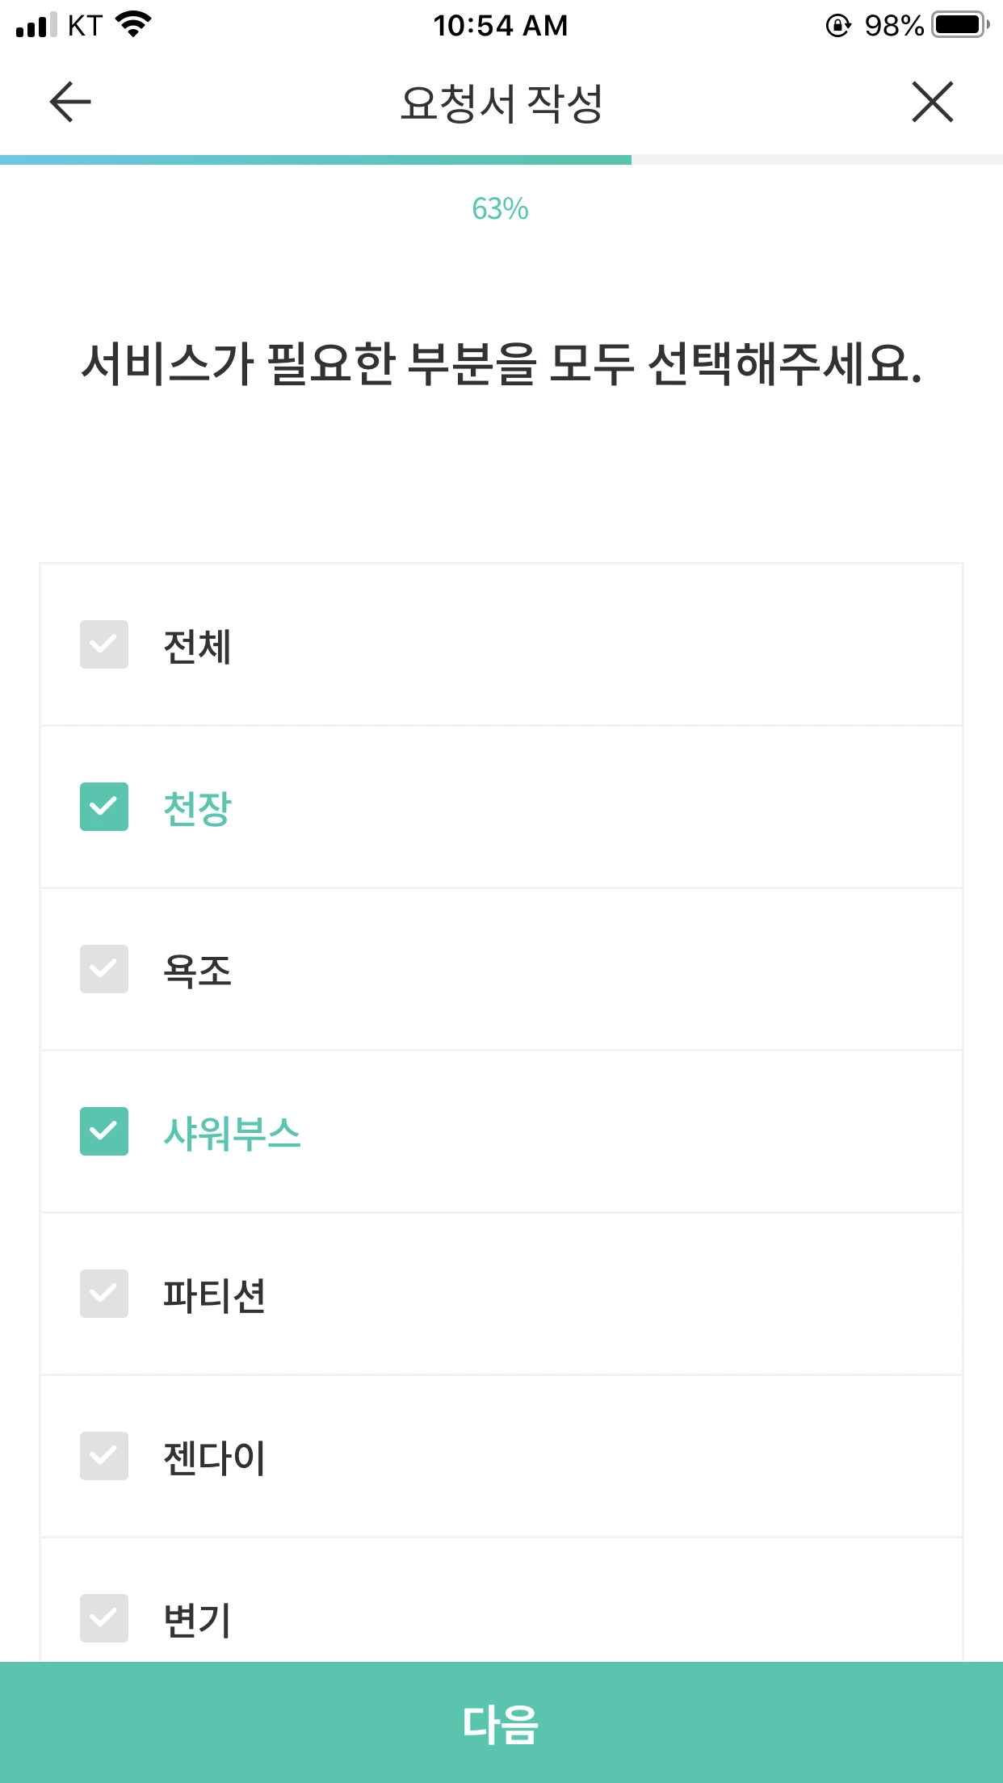Tap the 63% progress label
1003x1783 pixels.
point(501,209)
